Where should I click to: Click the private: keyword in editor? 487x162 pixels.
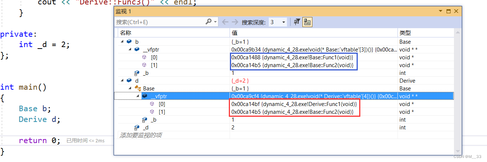(19, 34)
